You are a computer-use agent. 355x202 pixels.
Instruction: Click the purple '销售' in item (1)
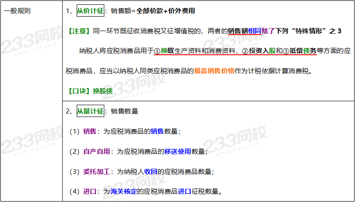pyautogui.click(x=90, y=131)
